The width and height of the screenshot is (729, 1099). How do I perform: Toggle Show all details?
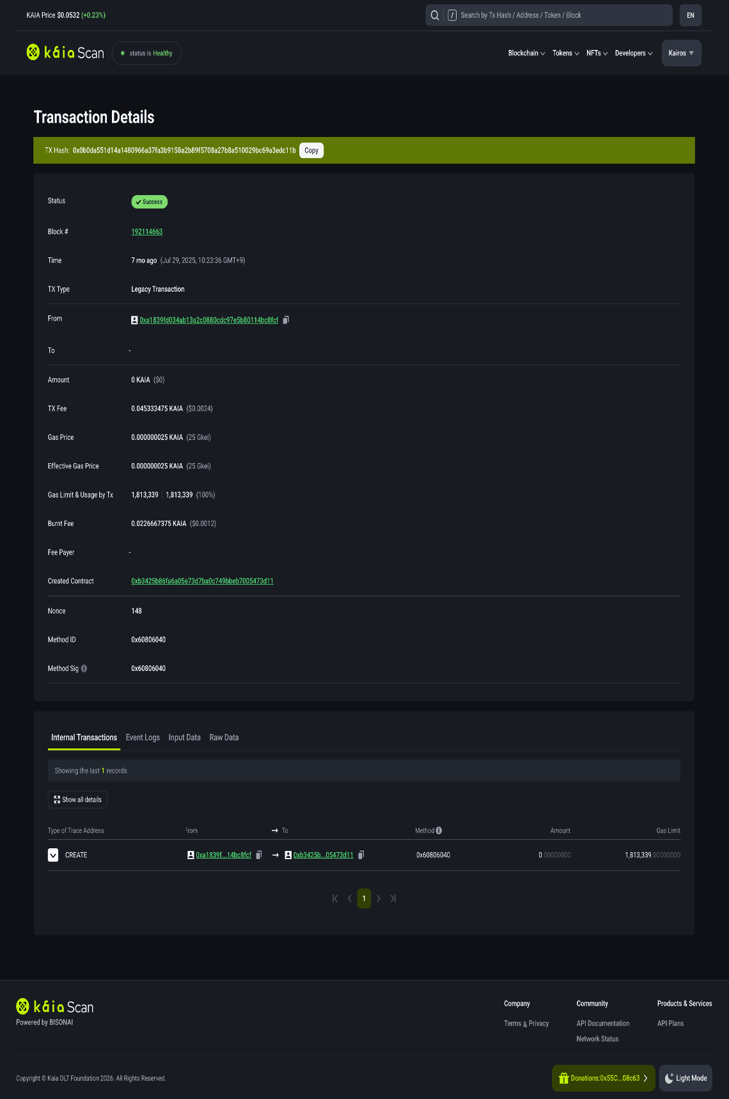(77, 800)
